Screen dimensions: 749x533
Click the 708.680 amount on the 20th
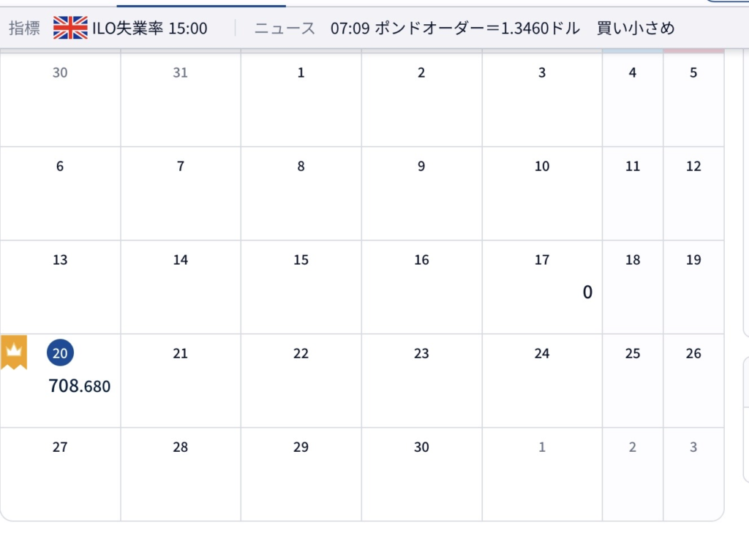[79, 386]
